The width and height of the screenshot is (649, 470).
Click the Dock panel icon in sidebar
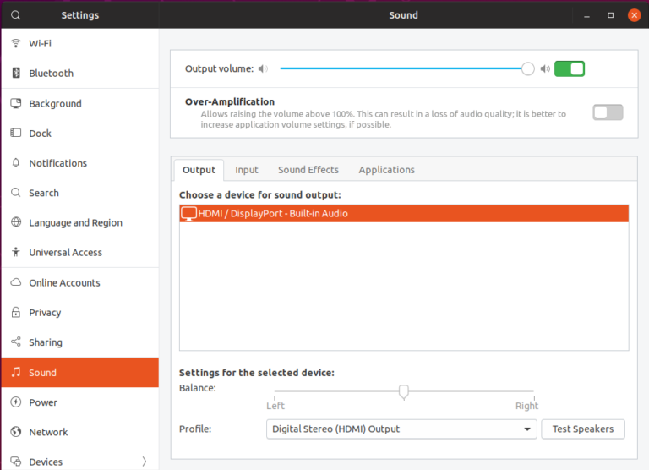tap(16, 133)
